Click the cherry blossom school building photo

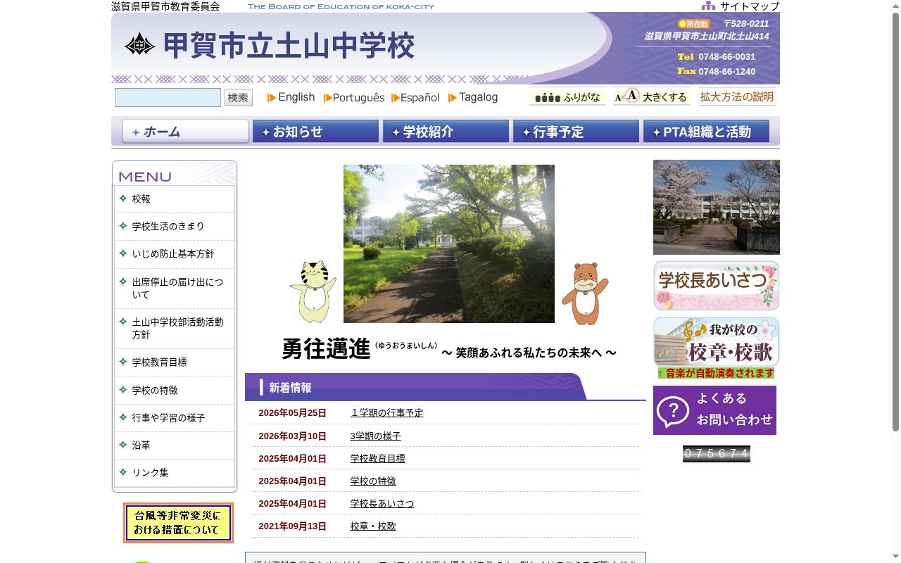716,207
